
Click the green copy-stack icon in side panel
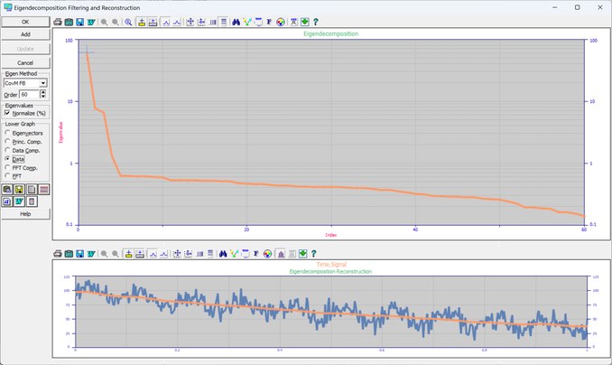click(x=7, y=190)
